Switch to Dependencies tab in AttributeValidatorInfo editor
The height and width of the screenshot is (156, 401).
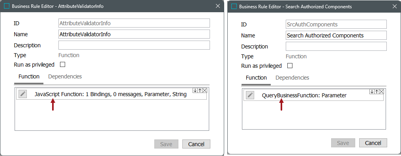pos(65,76)
